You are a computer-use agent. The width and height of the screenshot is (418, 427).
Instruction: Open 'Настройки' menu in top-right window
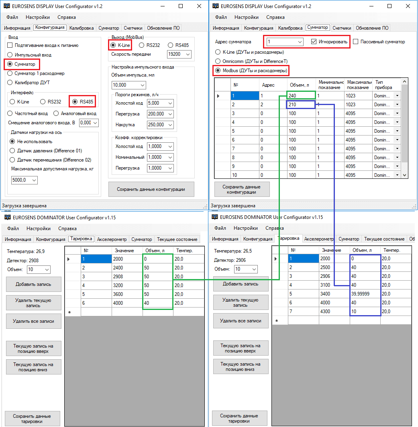pos(247,17)
